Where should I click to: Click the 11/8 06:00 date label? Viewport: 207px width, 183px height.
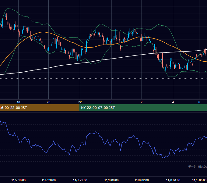199,180
